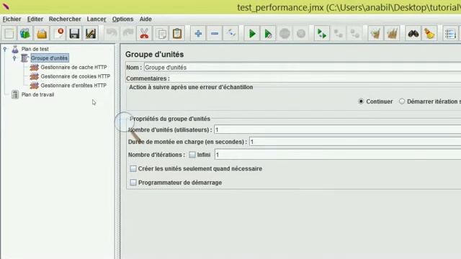
Task: Click Nombre d'itérations value field
Action: tap(338, 155)
